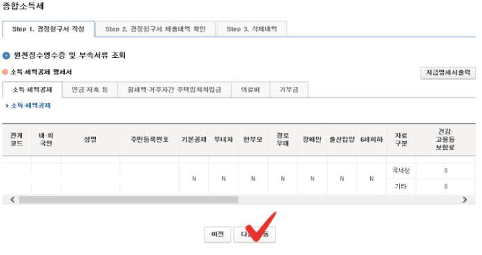Click the N value under 기본공제
Viewport: 482px width, 255px height.
click(194, 178)
